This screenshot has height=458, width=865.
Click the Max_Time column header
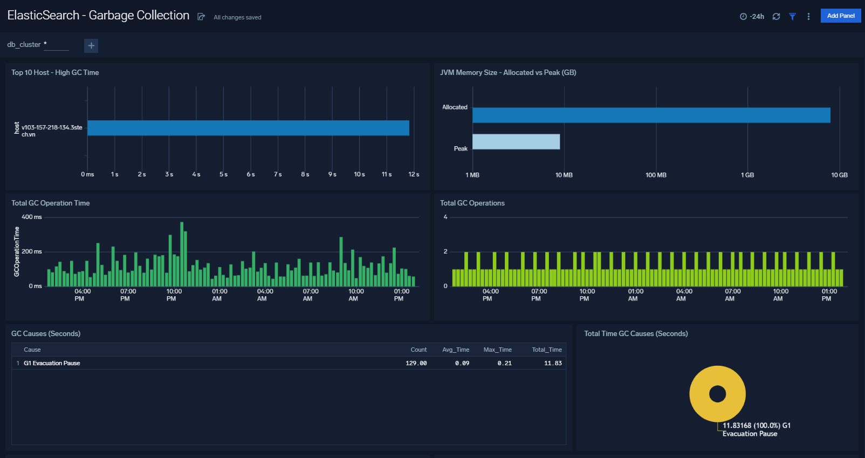coord(497,350)
